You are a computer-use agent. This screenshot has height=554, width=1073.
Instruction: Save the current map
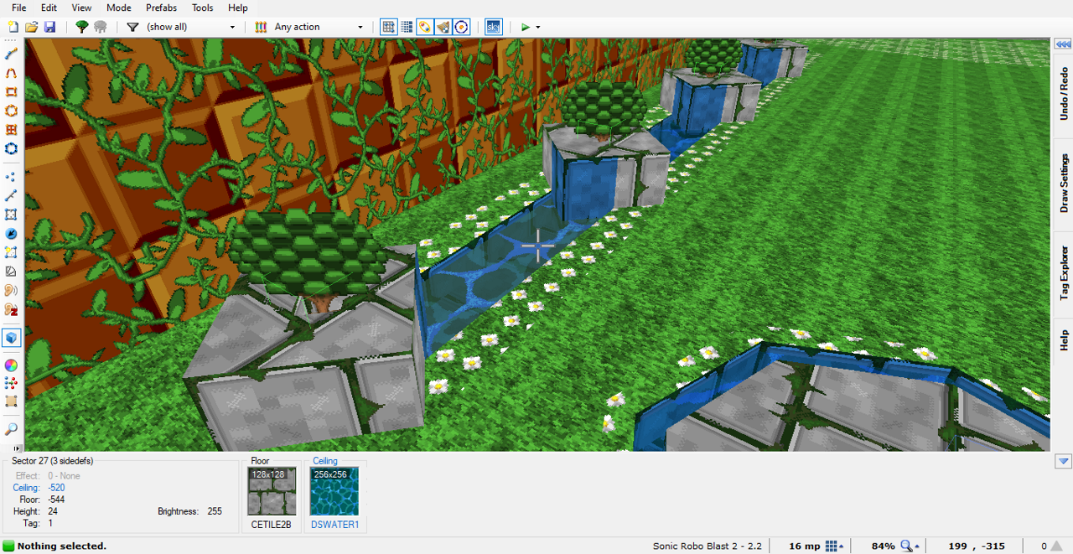click(49, 27)
